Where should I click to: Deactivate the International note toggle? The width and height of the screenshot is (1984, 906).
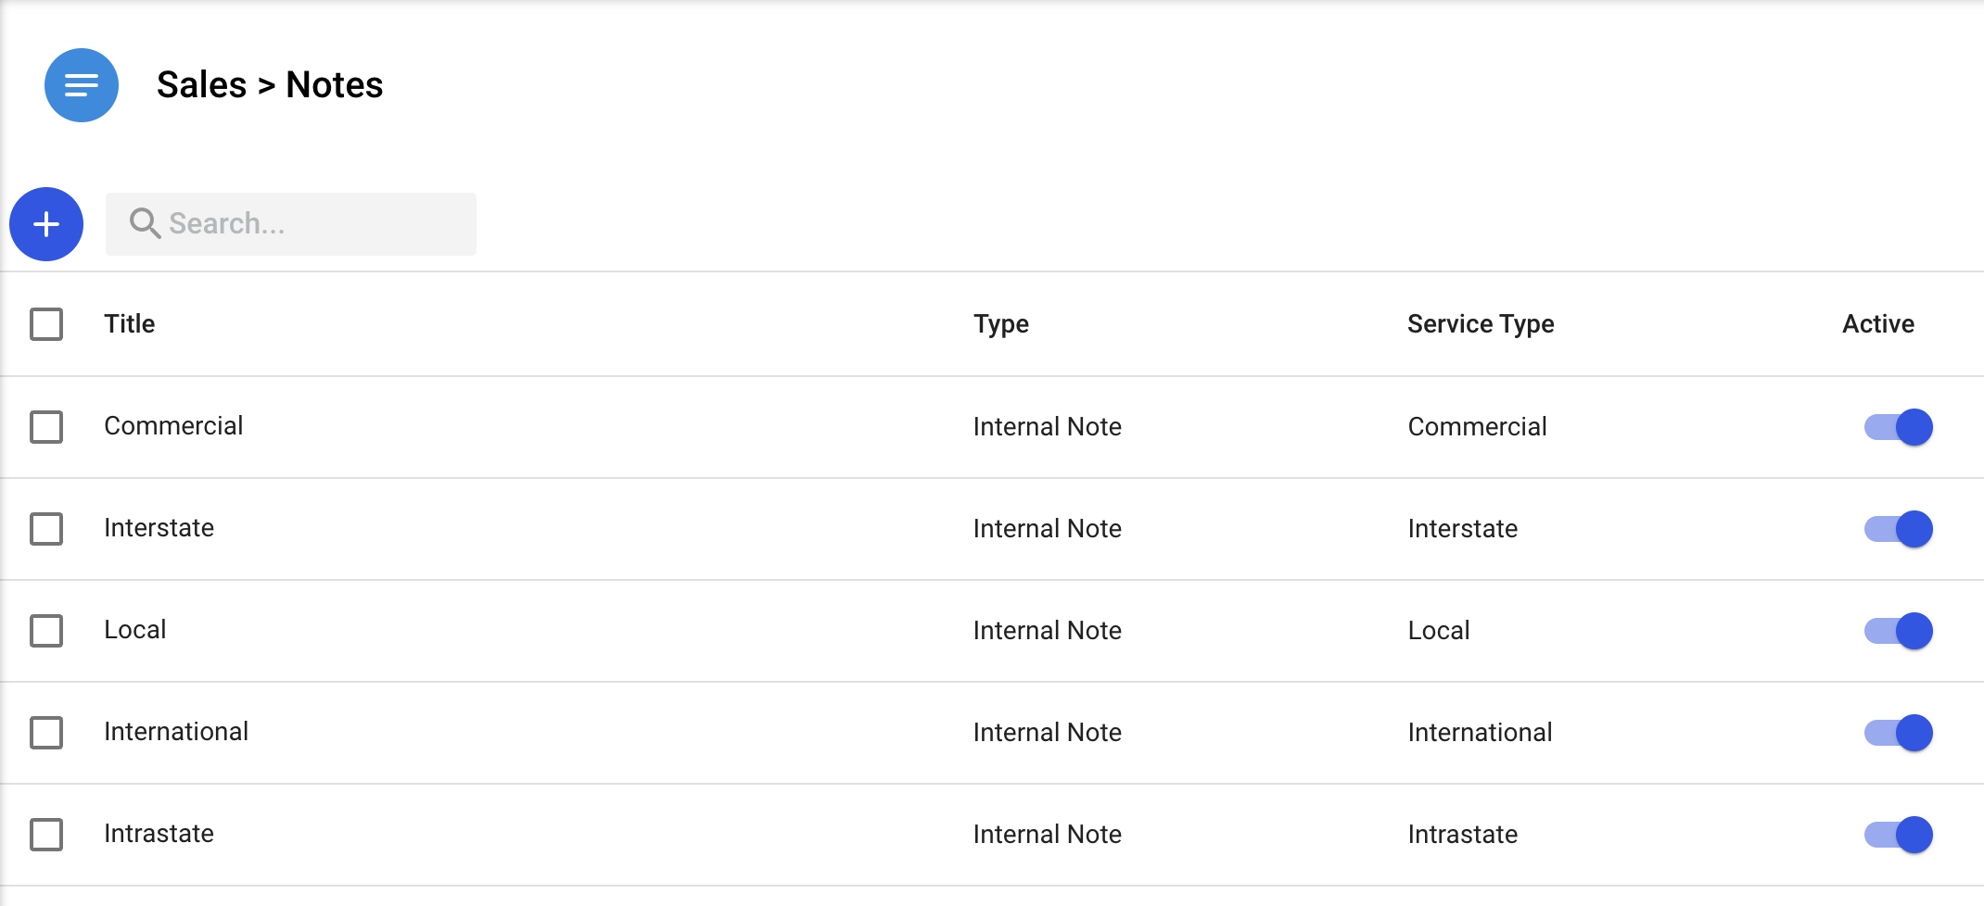pyautogui.click(x=1898, y=733)
